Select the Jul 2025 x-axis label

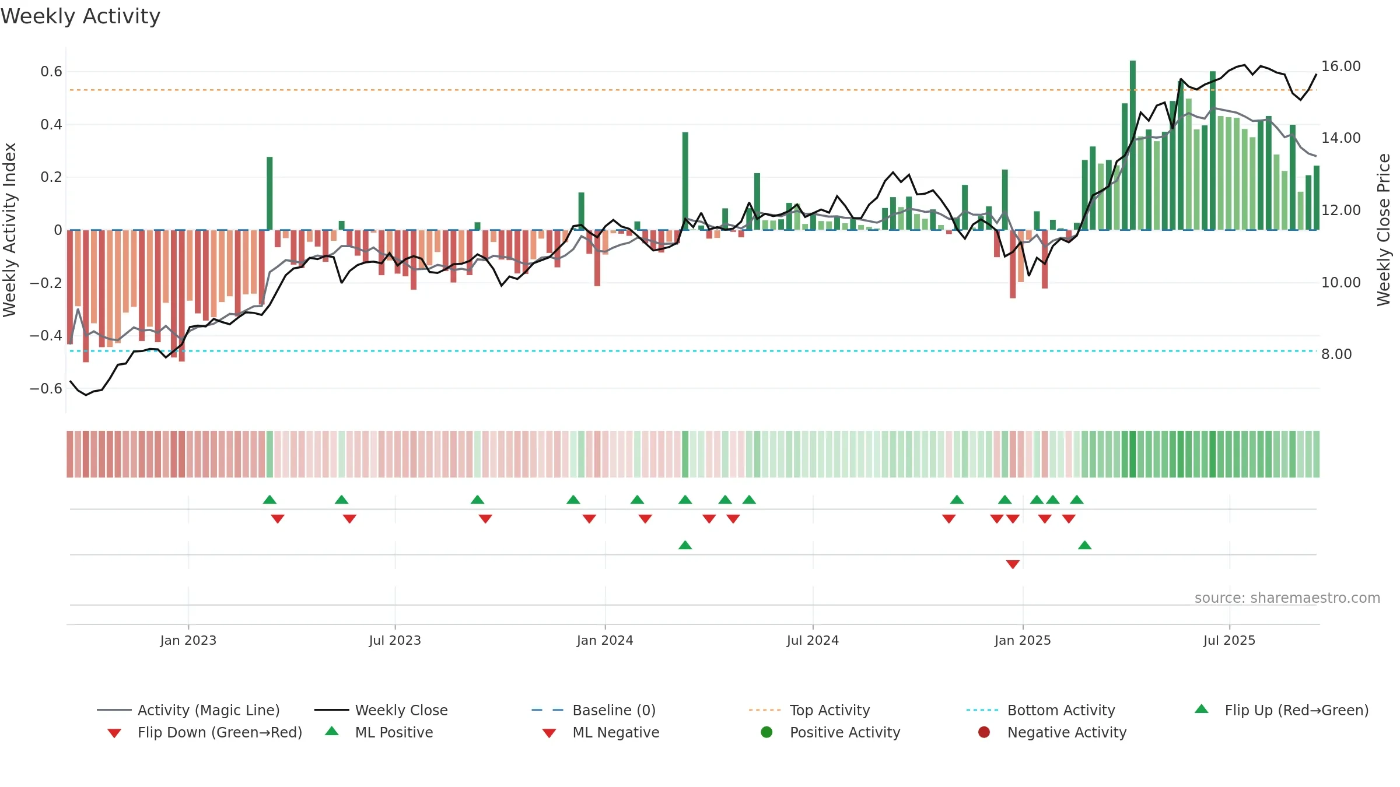tap(1229, 640)
